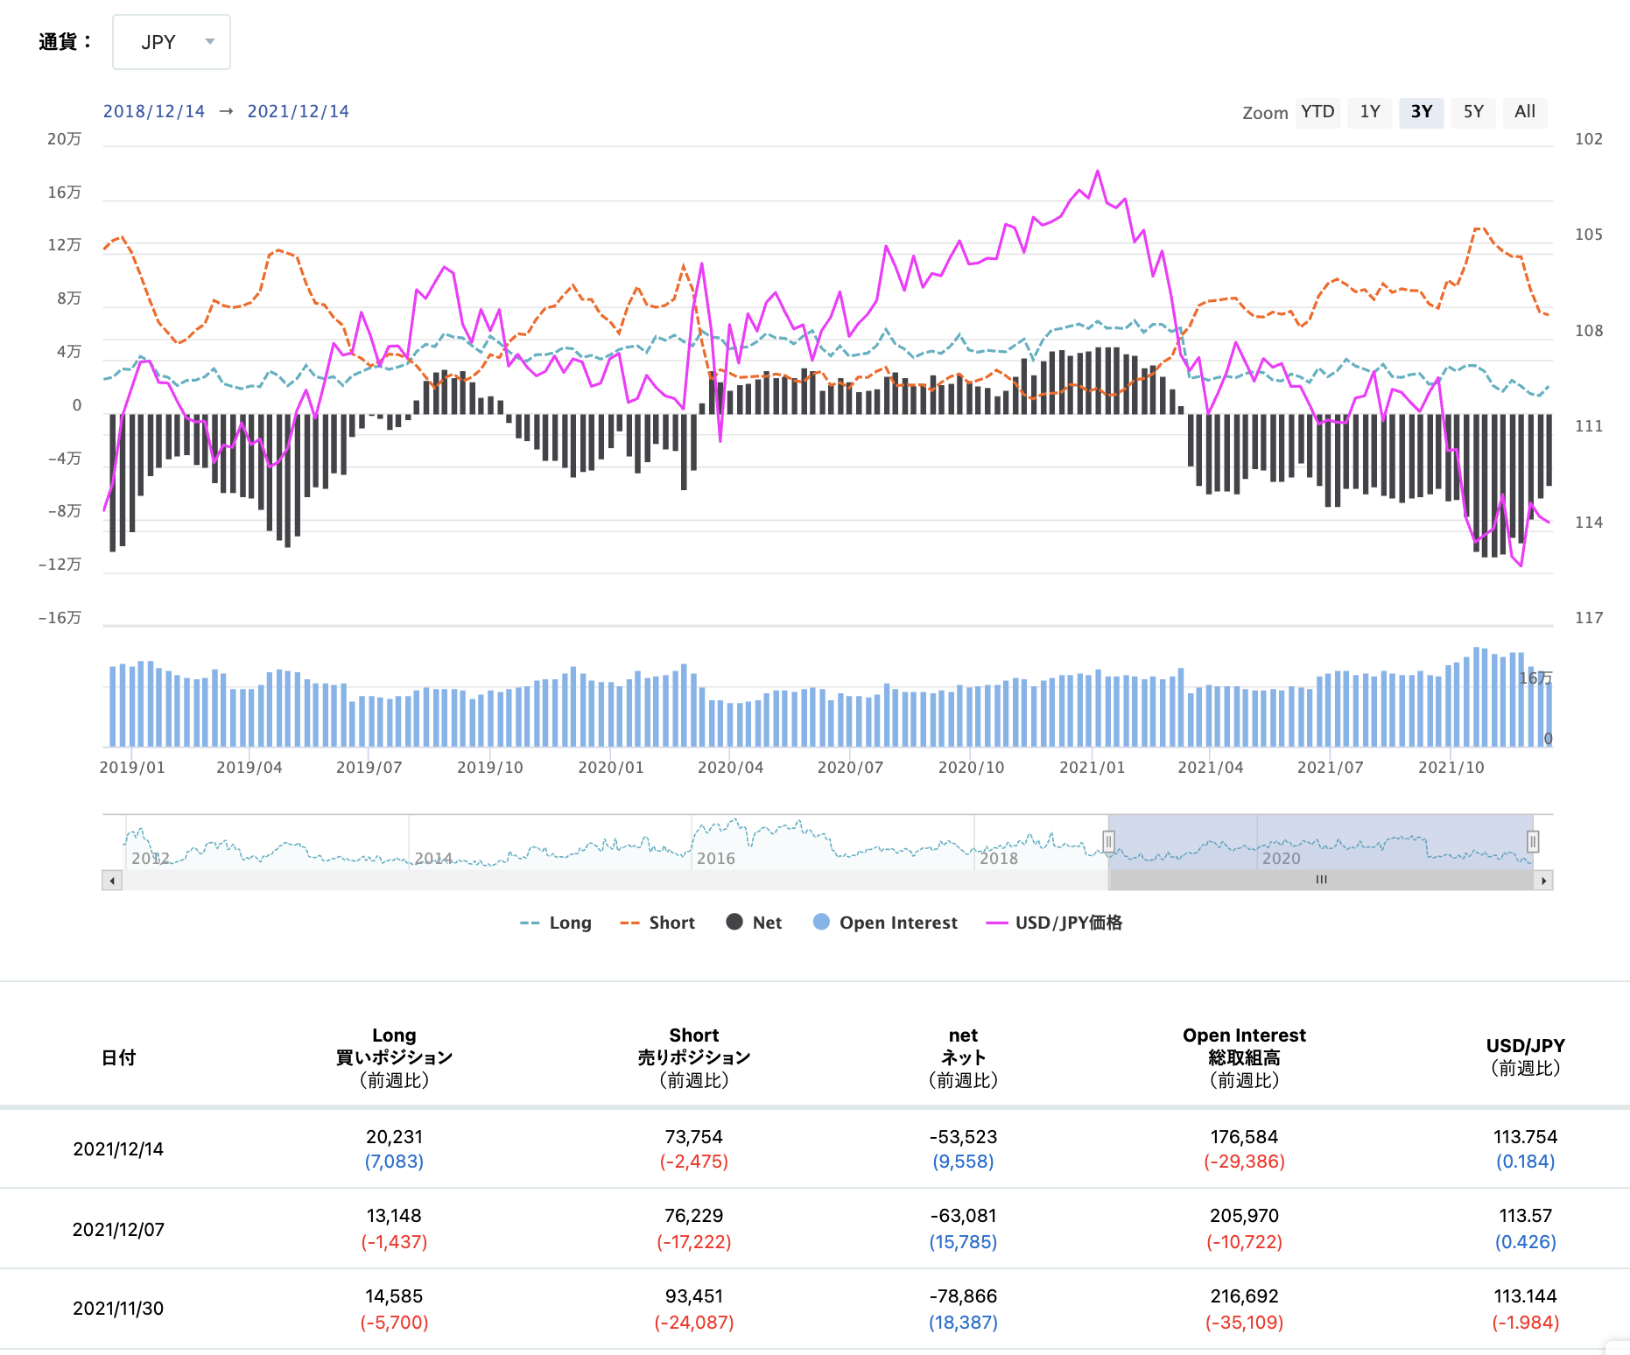Click the Long value 20,231
This screenshot has height=1355, width=1630.
(x=394, y=1137)
